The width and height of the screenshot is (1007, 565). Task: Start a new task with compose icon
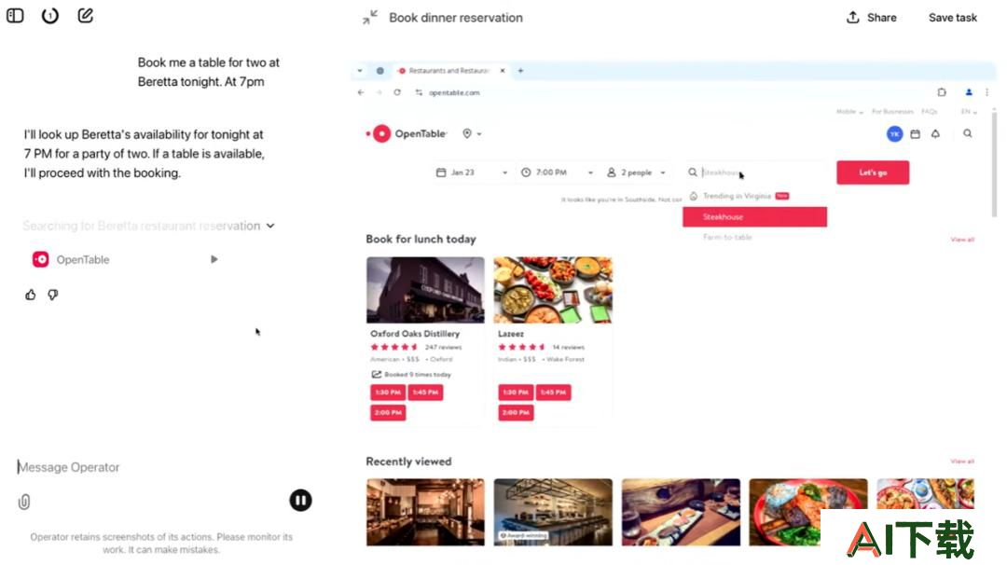pyautogui.click(x=86, y=16)
